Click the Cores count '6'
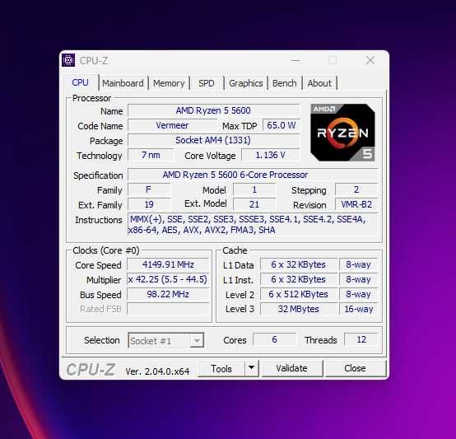Screen dimensions: 456x439 point(275,339)
